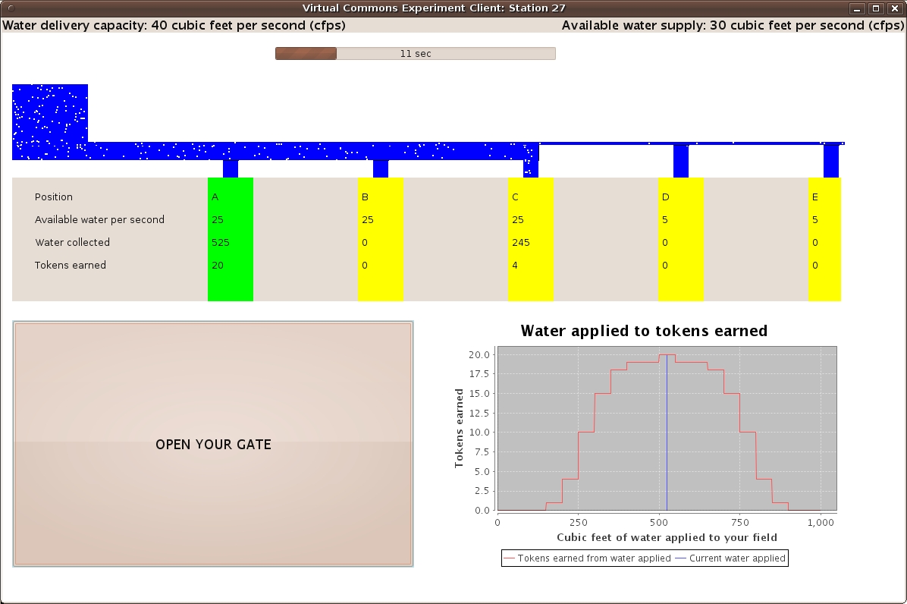
Task: Click gate B's blue water channel
Action: 381,168
